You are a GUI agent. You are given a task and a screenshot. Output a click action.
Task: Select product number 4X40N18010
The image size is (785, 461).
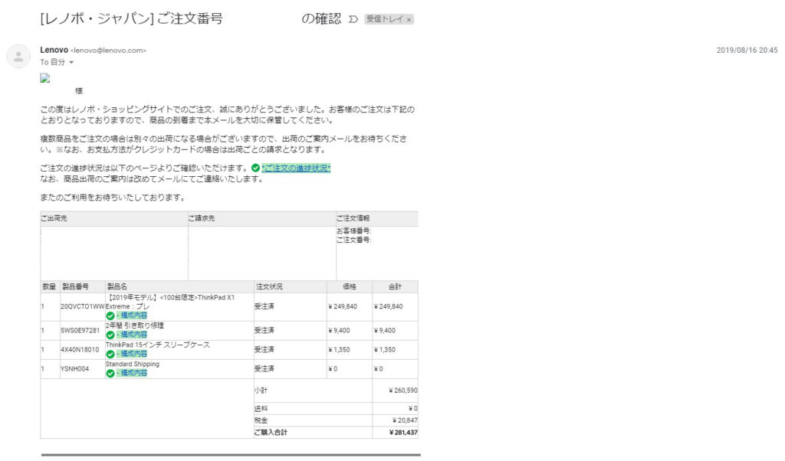click(80, 349)
